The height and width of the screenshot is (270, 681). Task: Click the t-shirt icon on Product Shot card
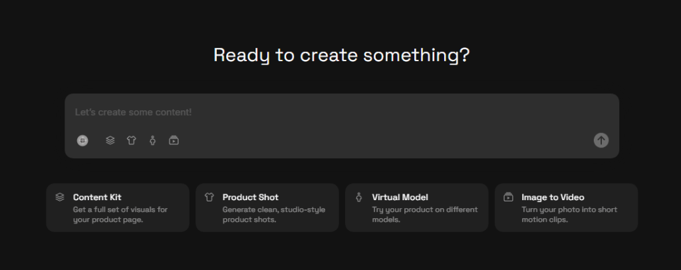[209, 197]
